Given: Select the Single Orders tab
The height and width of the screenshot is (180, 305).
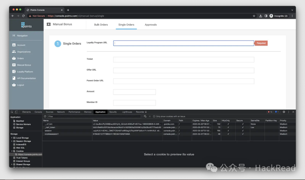Looking at the screenshot, I should tap(126, 25).
